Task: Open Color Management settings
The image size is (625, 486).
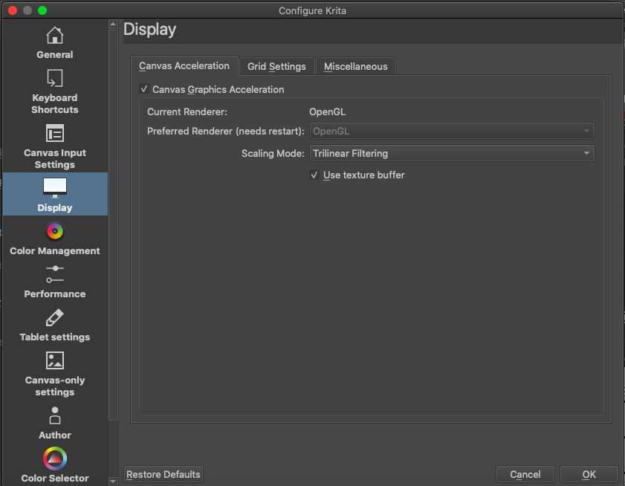Action: point(55,239)
